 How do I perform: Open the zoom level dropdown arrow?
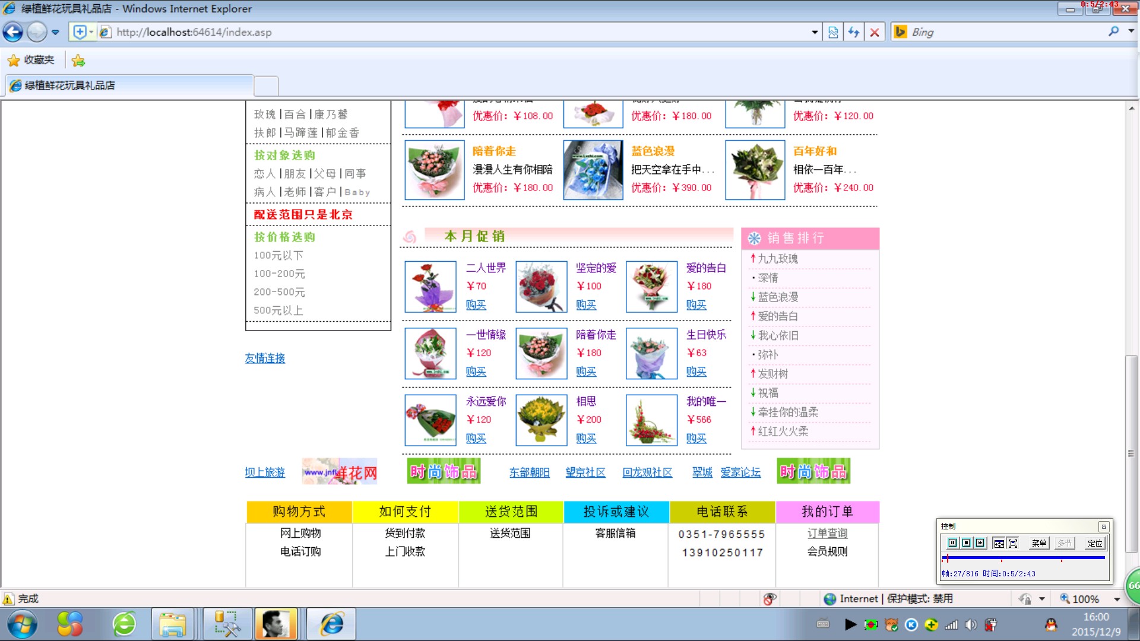(1117, 599)
